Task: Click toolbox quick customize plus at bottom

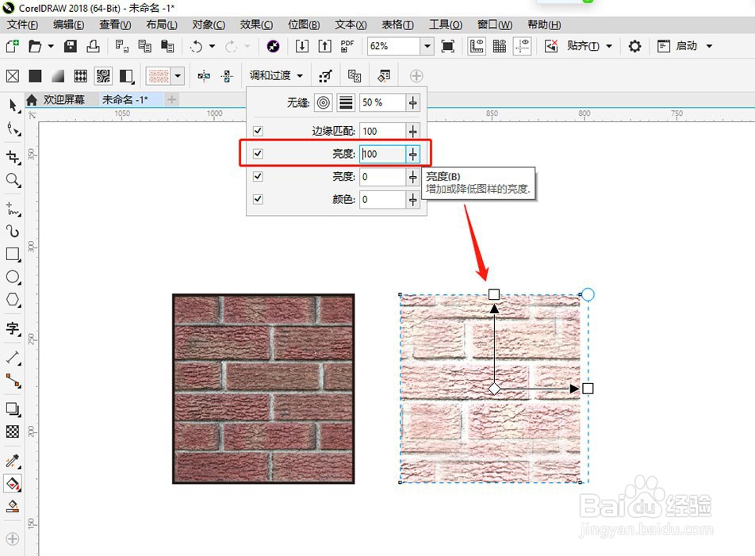Action: (13, 539)
